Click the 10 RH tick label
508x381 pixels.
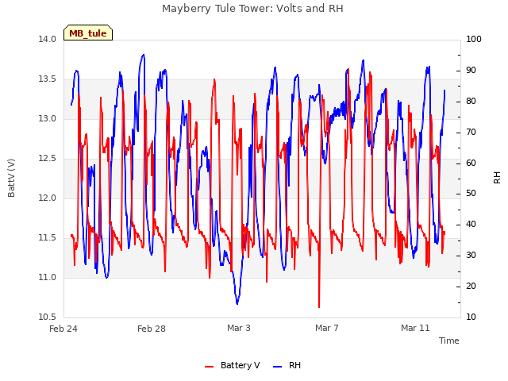coord(471,317)
